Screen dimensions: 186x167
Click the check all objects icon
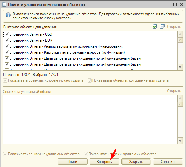coord(155,26)
